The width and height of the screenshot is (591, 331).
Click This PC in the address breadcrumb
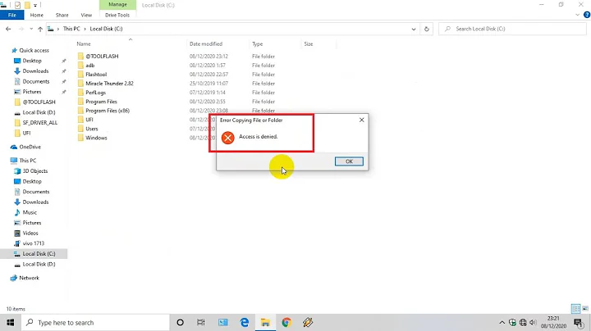[x=71, y=29]
